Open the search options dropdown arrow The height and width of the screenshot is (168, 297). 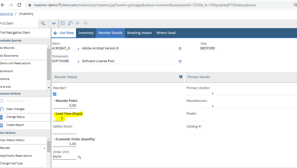(54, 24)
